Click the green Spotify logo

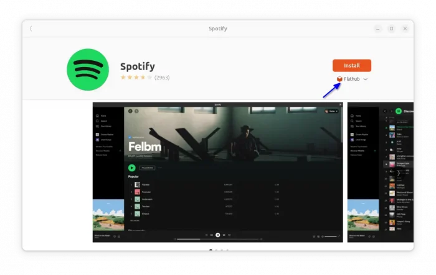point(88,70)
